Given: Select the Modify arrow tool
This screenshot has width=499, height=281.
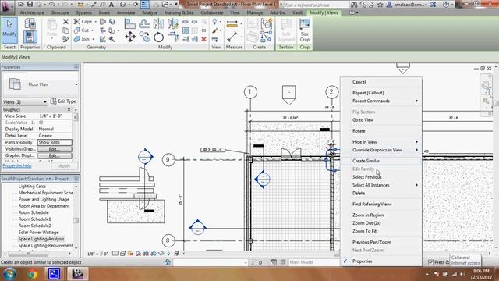Looking at the screenshot, I should click(x=9, y=30).
